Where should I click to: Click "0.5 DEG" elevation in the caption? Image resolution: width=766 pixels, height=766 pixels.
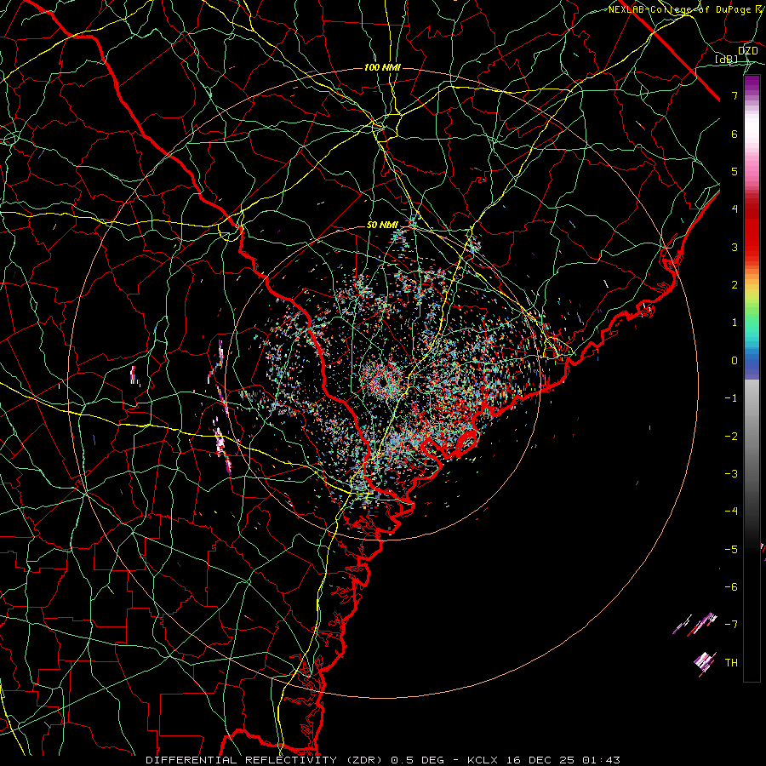point(417,760)
